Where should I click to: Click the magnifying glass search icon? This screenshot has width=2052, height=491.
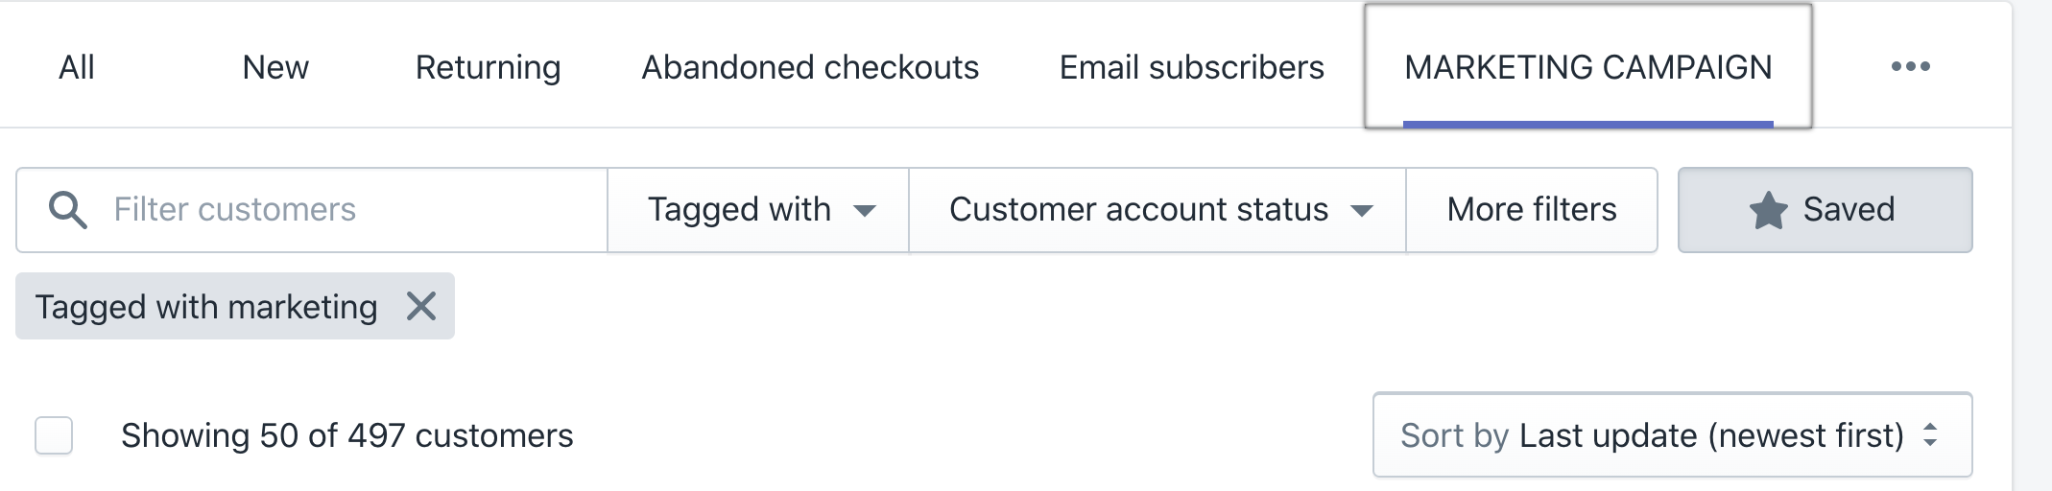pos(68,210)
